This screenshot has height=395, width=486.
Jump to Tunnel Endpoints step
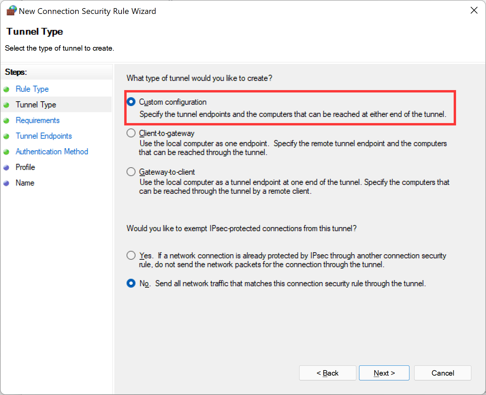44,136
